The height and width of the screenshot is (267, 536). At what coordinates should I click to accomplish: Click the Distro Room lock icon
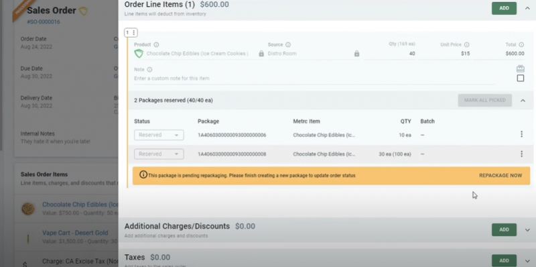point(356,54)
